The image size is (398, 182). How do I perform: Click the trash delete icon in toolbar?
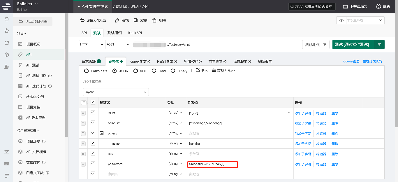(154, 20)
